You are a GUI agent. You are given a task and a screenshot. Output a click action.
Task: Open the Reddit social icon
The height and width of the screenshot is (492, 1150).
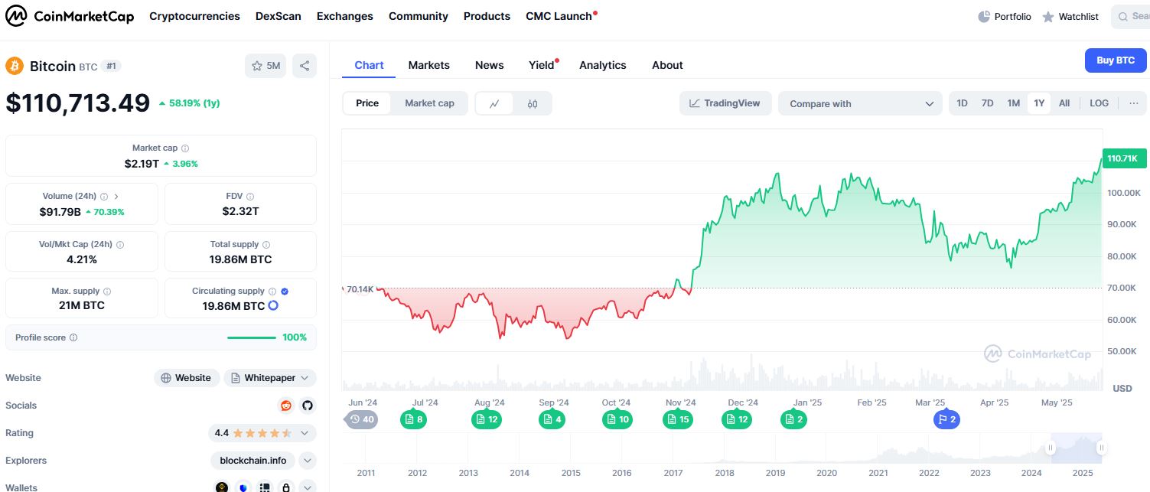(x=286, y=406)
